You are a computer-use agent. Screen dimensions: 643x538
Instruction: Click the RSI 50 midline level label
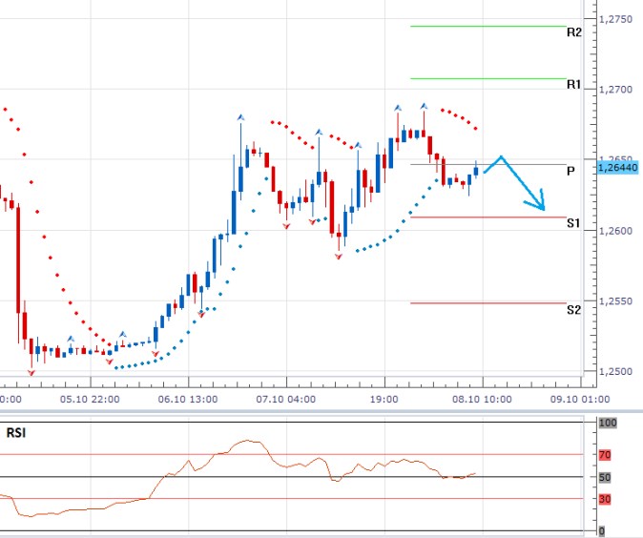605,477
